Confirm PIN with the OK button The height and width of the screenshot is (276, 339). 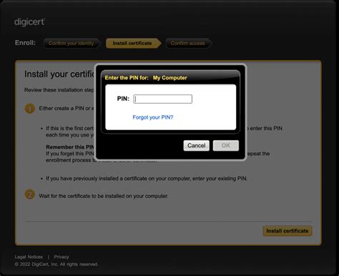[x=226, y=145]
